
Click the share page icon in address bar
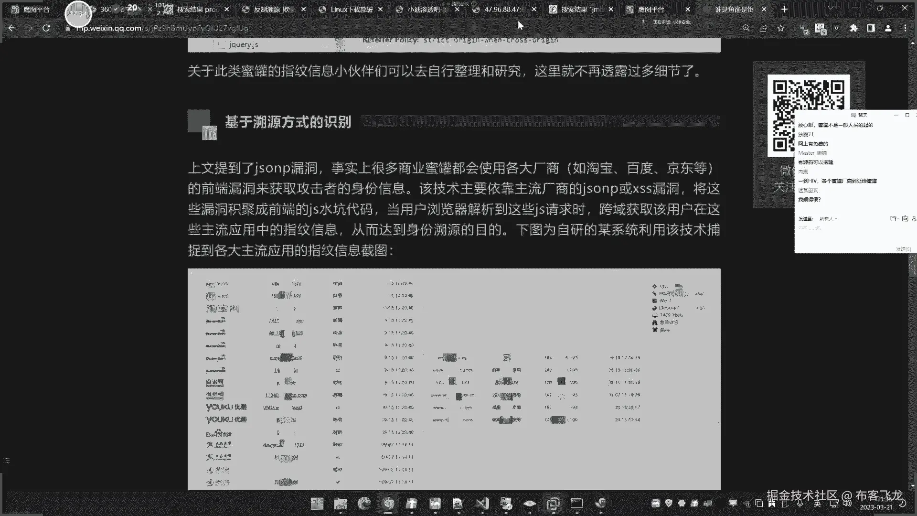coord(763,28)
